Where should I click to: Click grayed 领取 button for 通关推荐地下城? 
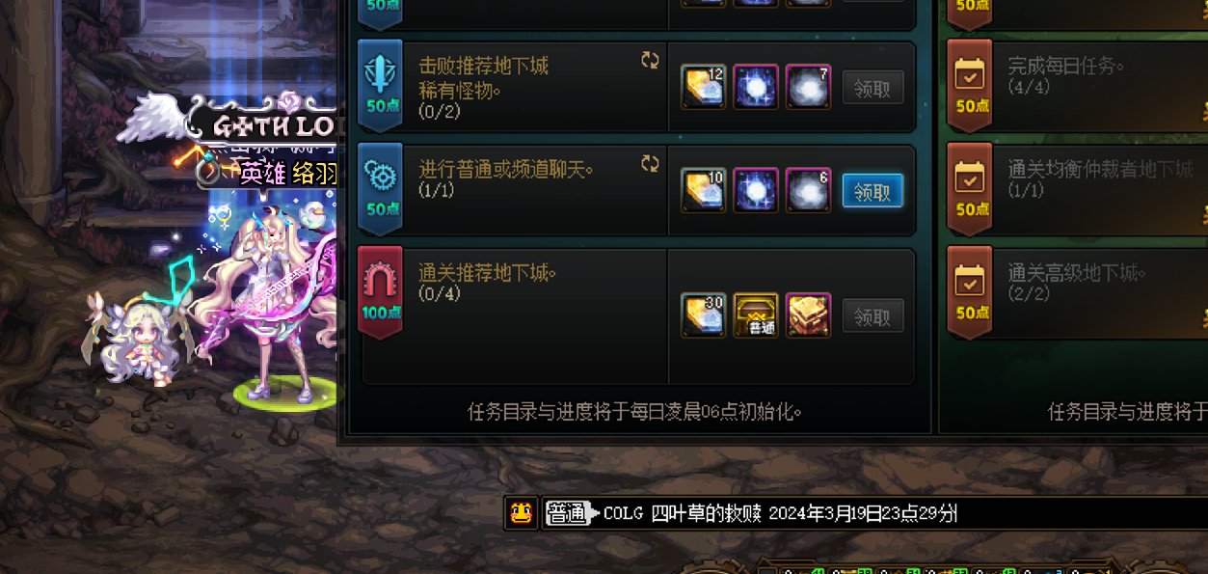(x=872, y=316)
